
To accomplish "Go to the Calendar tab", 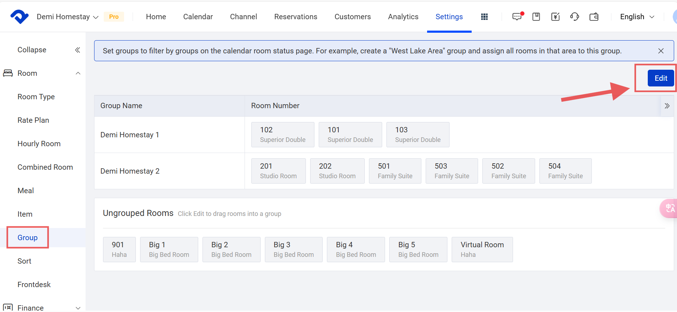I will [198, 17].
